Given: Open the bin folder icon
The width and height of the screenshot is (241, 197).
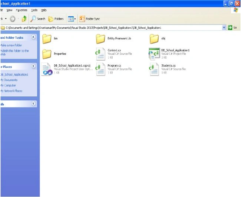Looking at the screenshot, I should coord(47,39).
